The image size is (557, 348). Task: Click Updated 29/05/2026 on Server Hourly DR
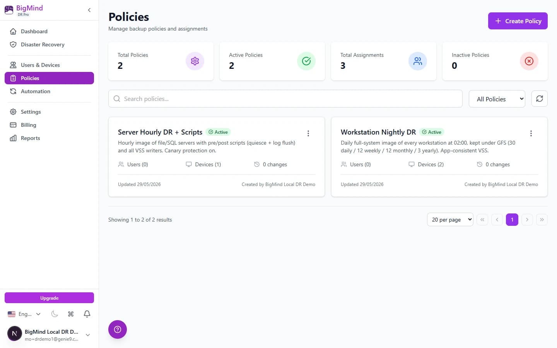tap(139, 184)
